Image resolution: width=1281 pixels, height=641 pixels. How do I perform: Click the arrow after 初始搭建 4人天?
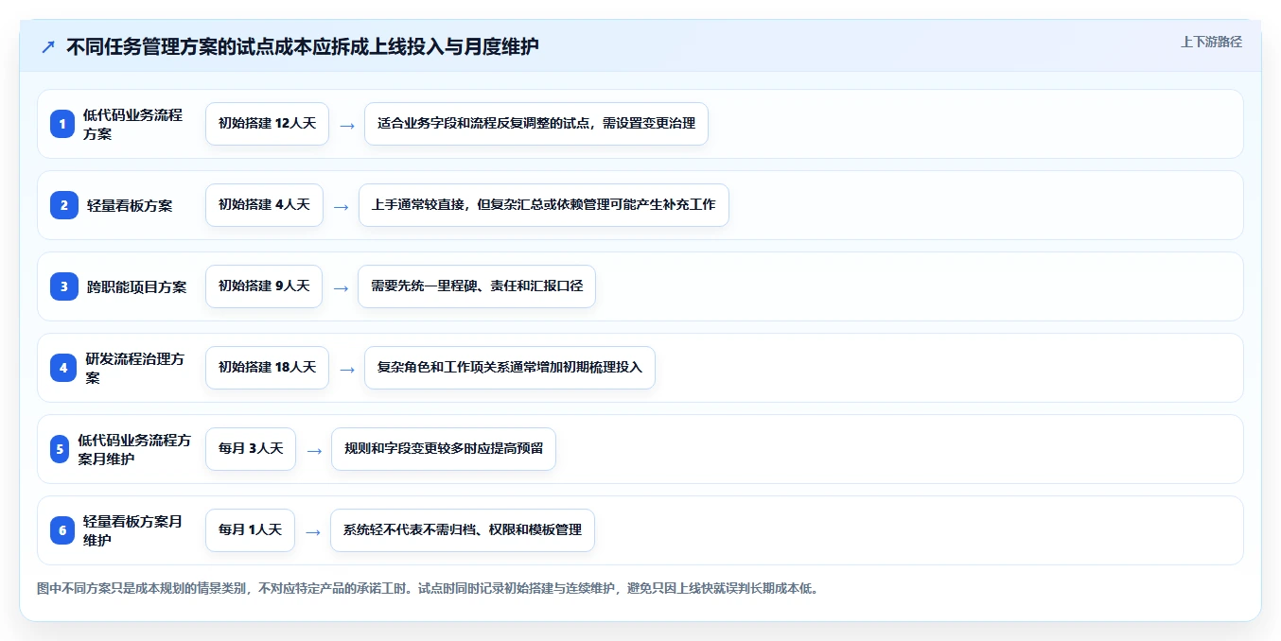click(342, 206)
